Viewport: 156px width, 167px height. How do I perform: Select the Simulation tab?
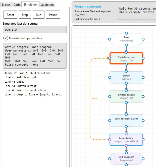[30, 5]
